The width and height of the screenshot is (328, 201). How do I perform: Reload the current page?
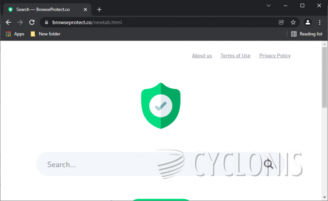32,22
